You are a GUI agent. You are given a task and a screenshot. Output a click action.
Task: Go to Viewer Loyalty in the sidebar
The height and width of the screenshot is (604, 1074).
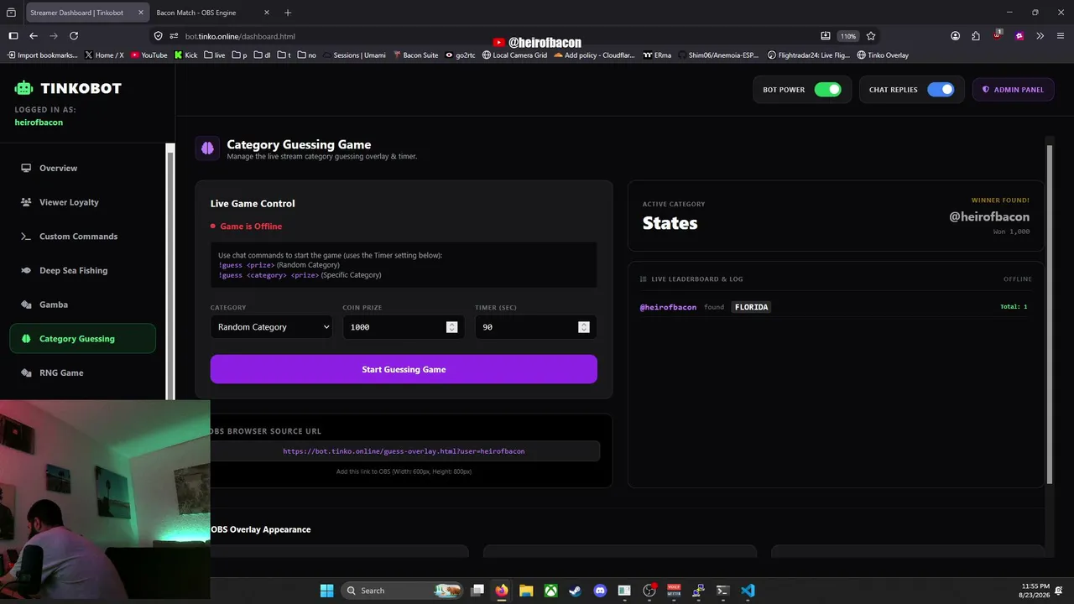tap(83, 202)
